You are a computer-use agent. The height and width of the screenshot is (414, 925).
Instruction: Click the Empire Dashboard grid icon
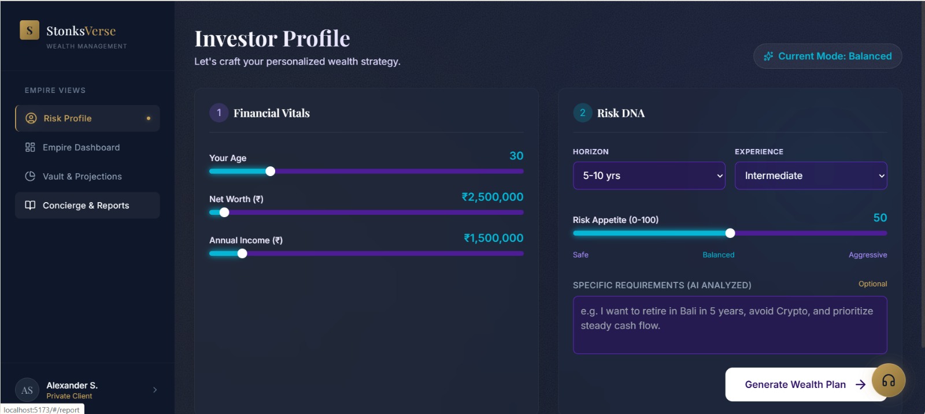[30, 147]
